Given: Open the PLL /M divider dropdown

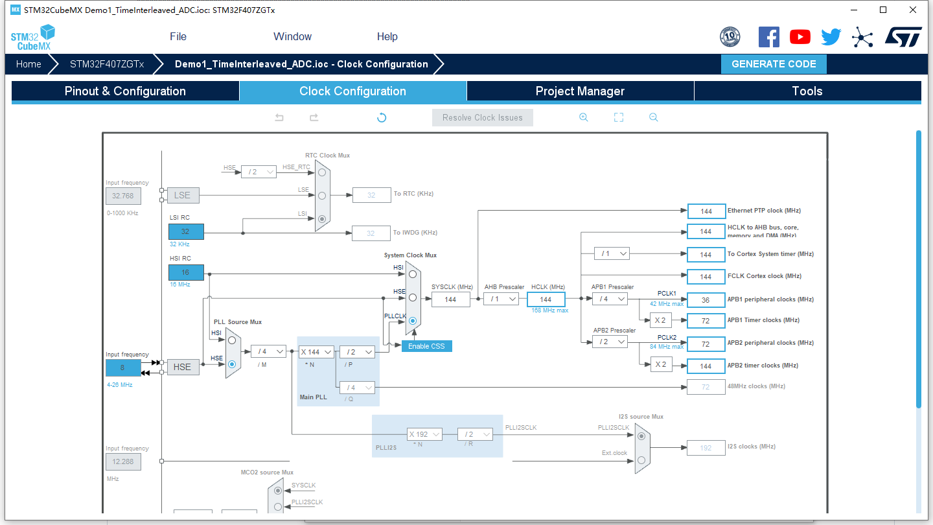Looking at the screenshot, I should pyautogui.click(x=268, y=351).
